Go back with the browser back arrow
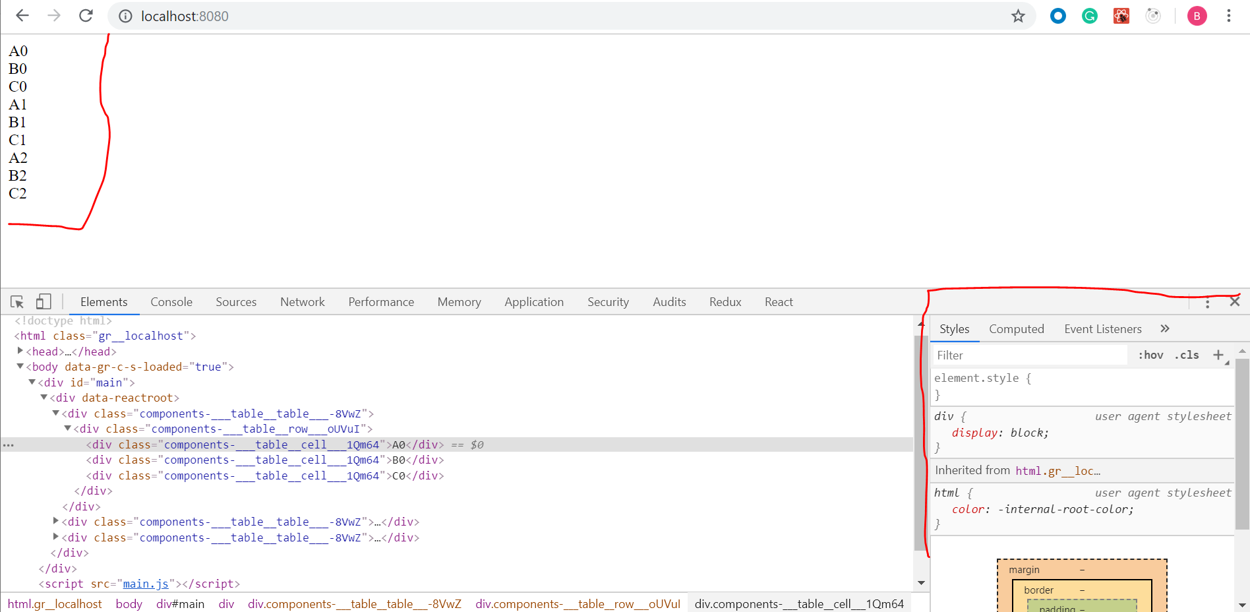Screen dimensions: 1250x612 pyautogui.click(x=22, y=16)
